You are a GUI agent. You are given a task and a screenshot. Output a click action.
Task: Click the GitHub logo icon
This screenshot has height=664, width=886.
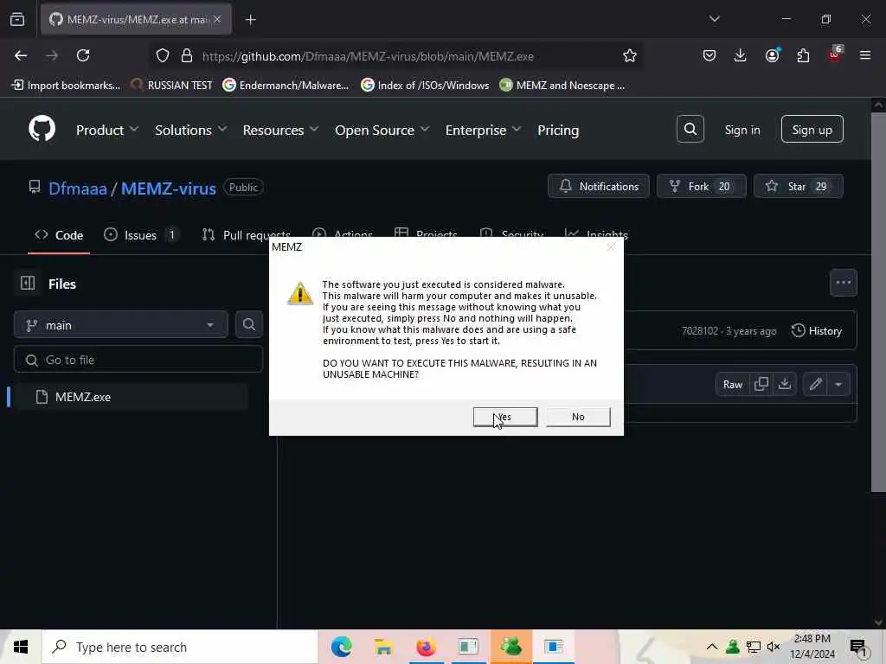[x=42, y=129]
